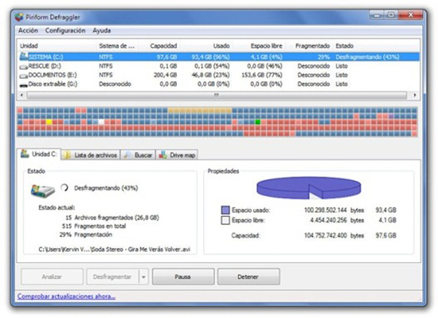Click the horizontal scrollbar left arrow
Image resolution: width=438 pixels, height=318 pixels.
coord(22,95)
